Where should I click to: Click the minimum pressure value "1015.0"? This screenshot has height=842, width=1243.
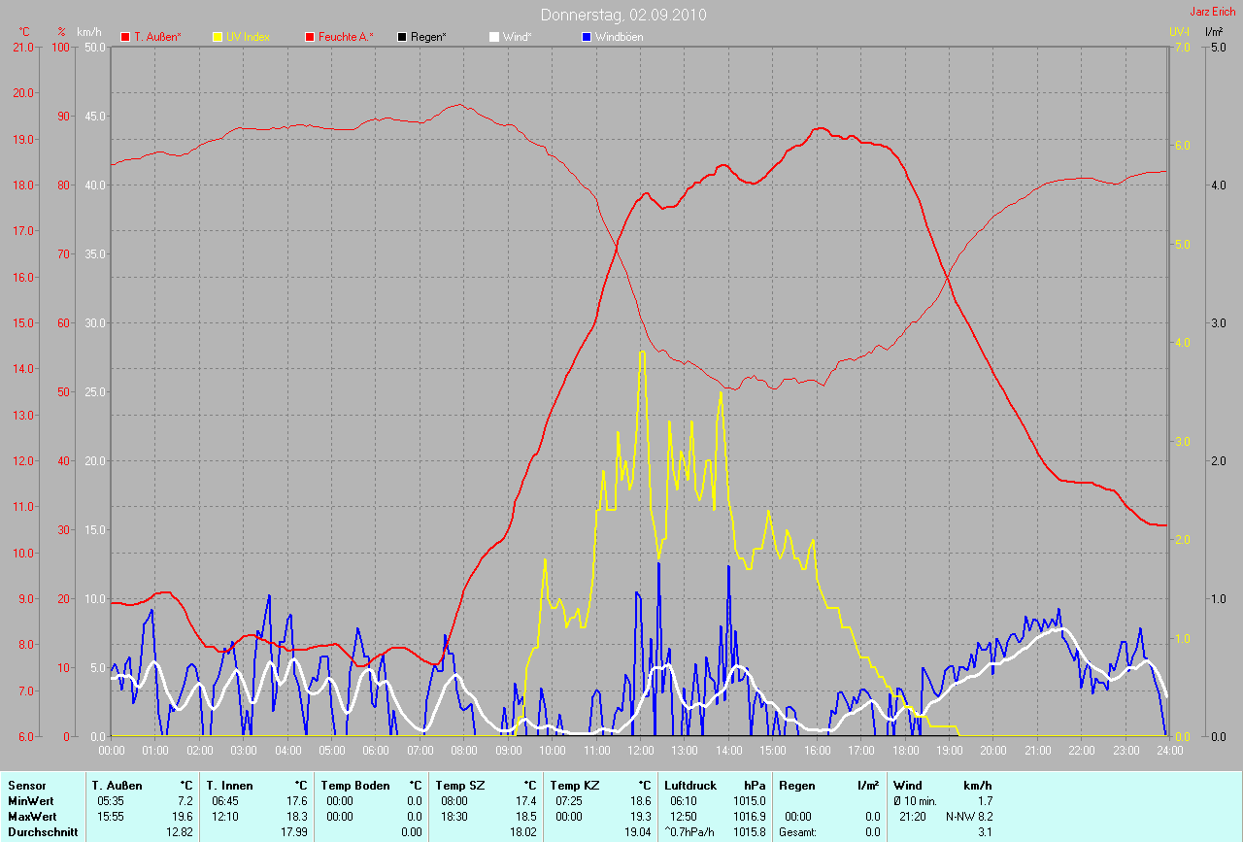[751, 801]
